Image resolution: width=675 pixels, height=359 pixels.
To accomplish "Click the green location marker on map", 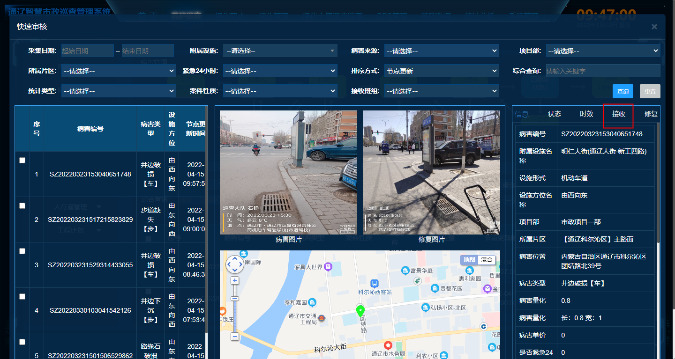I will (360, 310).
